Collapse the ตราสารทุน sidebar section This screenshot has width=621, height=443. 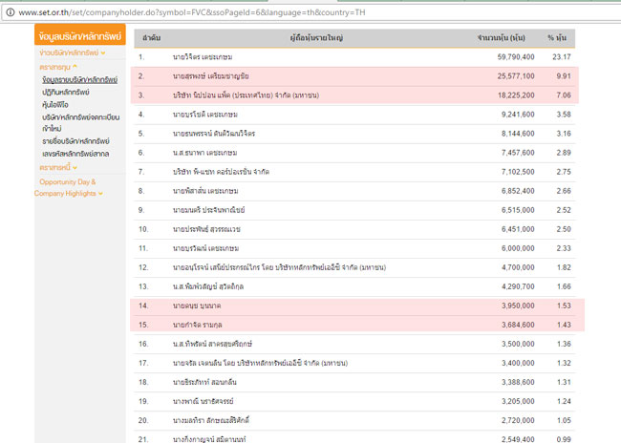(61, 68)
